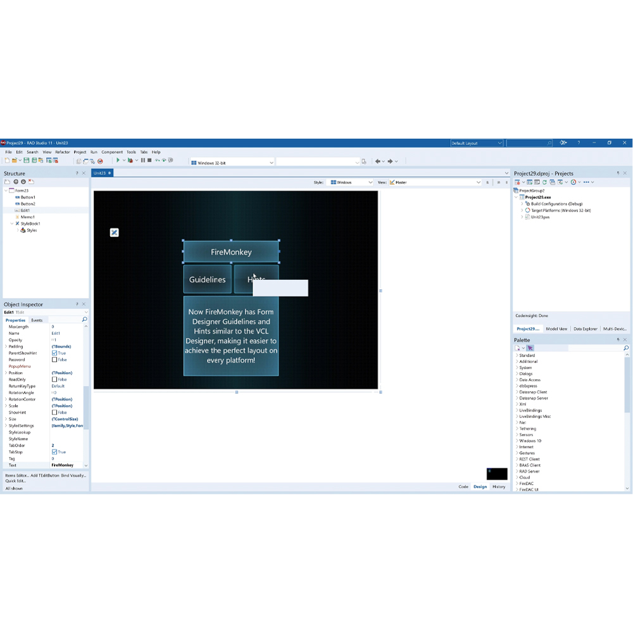Open the Model View tab
Screen dimensions: 633x633
click(x=556, y=329)
